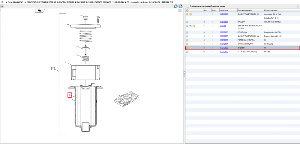Open the column settings icon above the parts table
This screenshot has width=300, height=144.
pos(298,6)
